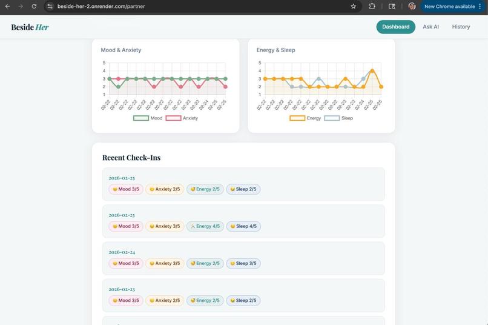Viewport: 488px width, 325px height.
Task: Click Sleep 2/5 badge in first 02-25 entry
Action: pyautogui.click(x=243, y=189)
